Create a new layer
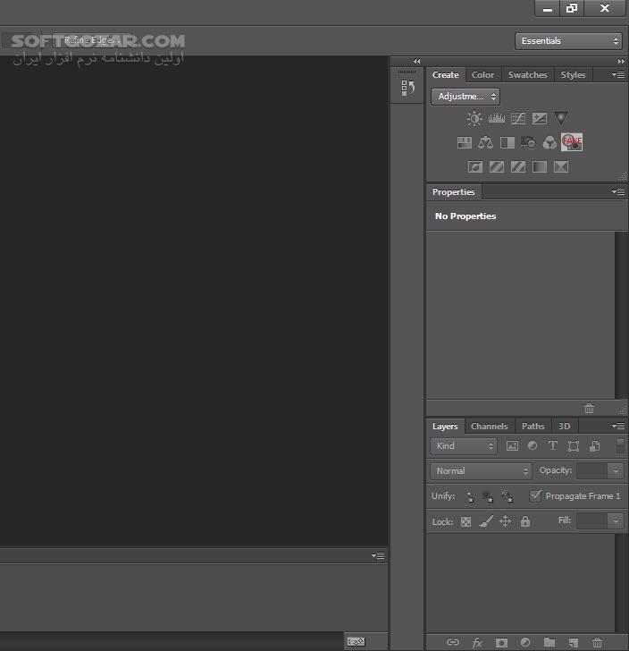 coord(574,643)
